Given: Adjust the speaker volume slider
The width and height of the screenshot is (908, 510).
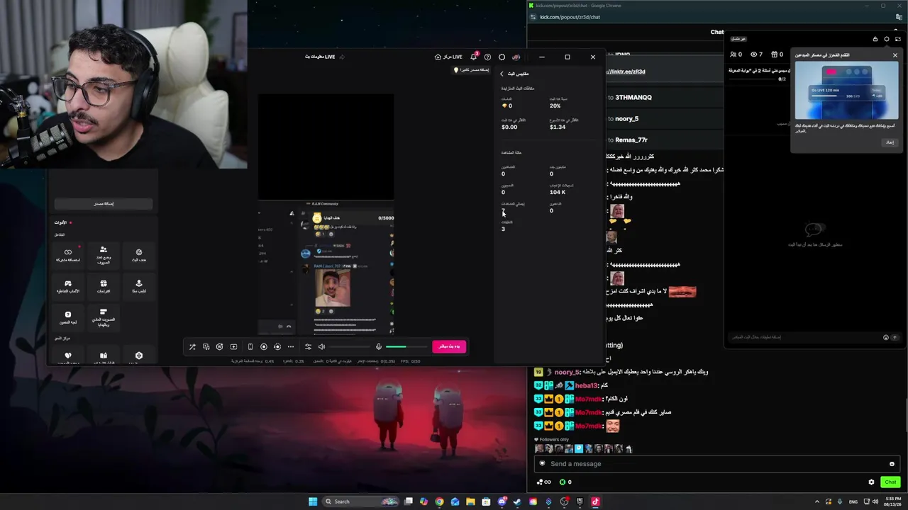Looking at the screenshot, I should coord(349,346).
